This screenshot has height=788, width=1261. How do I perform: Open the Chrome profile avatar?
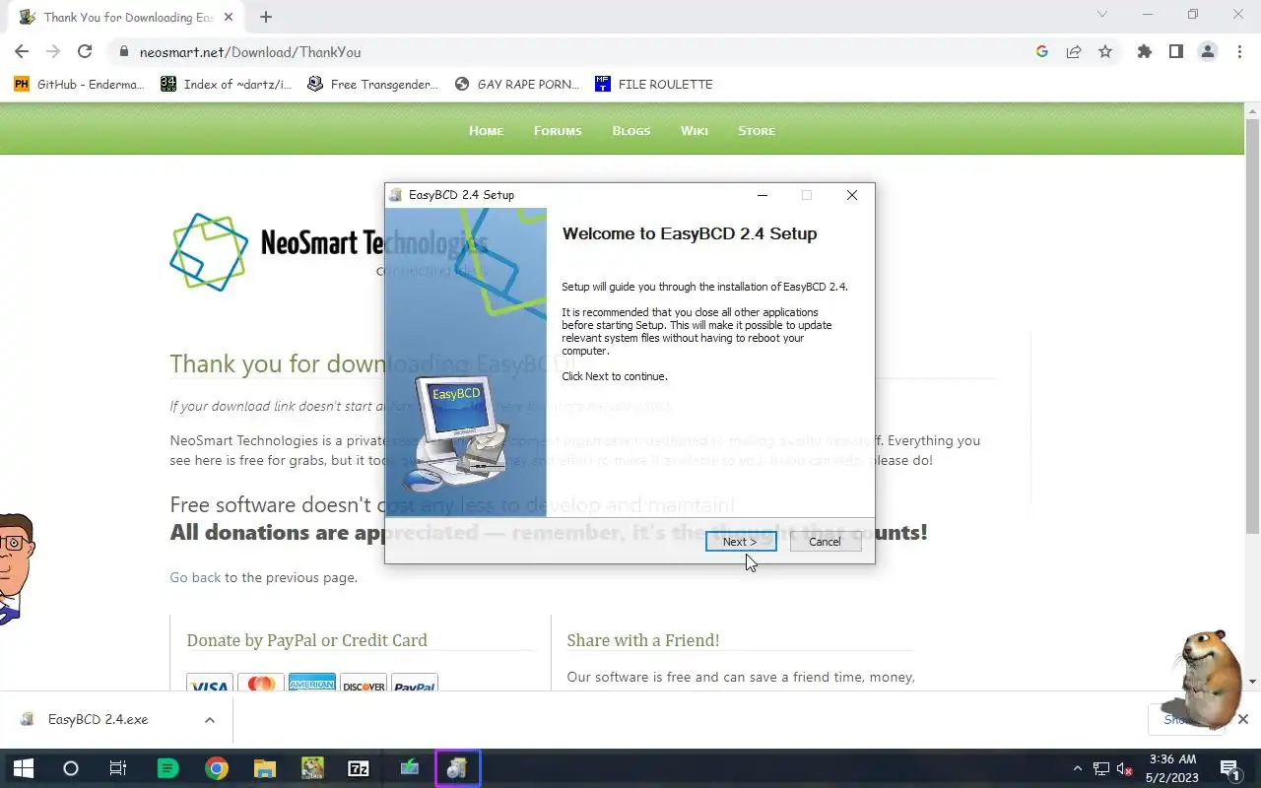pos(1208,52)
